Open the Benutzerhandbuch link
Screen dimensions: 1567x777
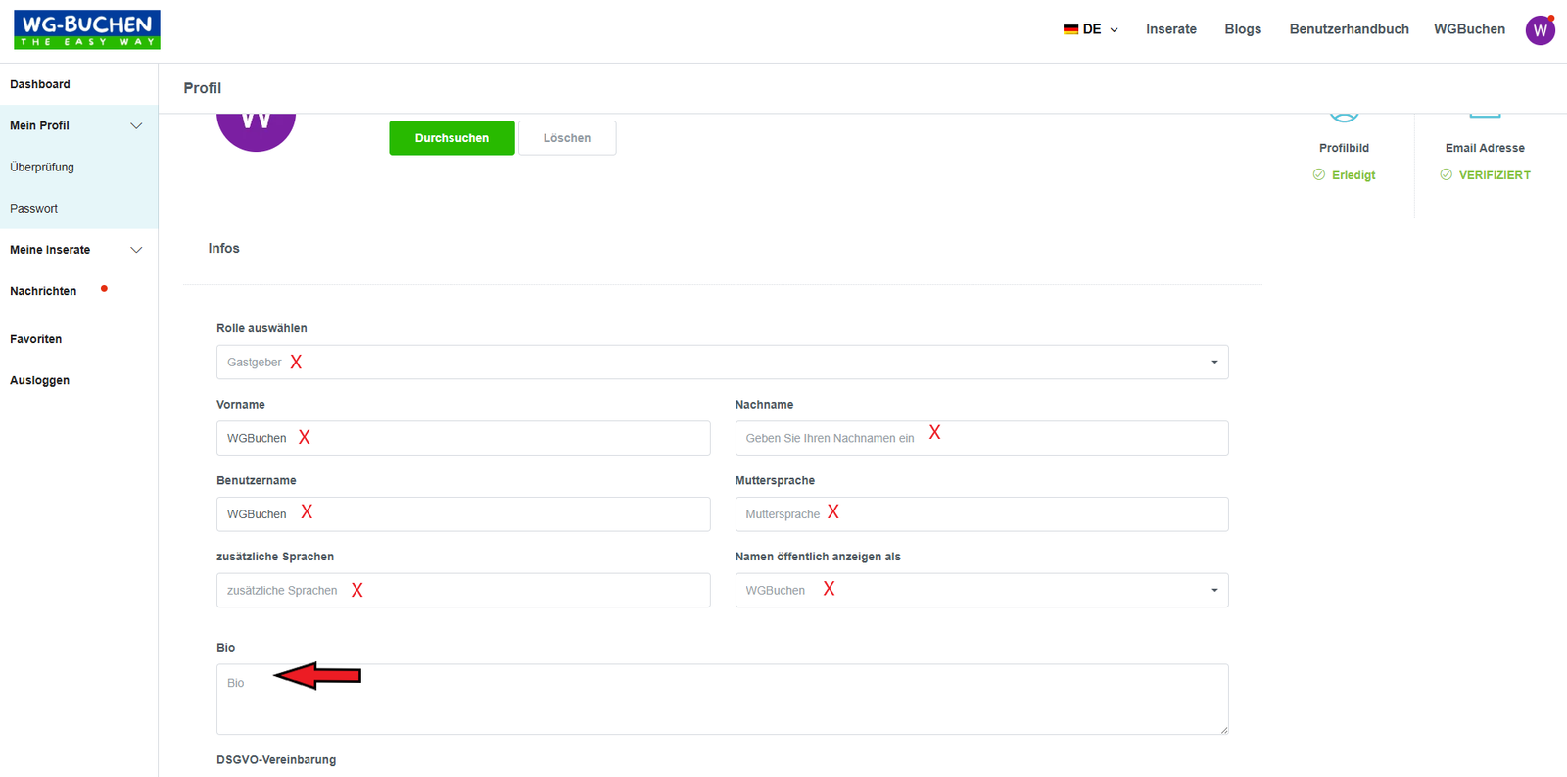pyautogui.click(x=1349, y=29)
